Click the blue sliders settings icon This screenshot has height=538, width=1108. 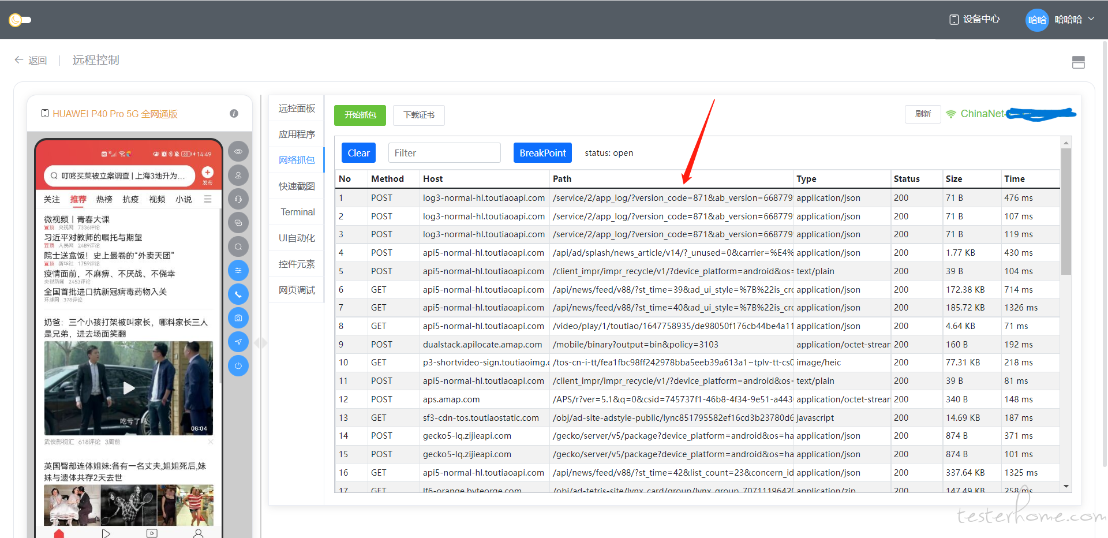pos(238,270)
